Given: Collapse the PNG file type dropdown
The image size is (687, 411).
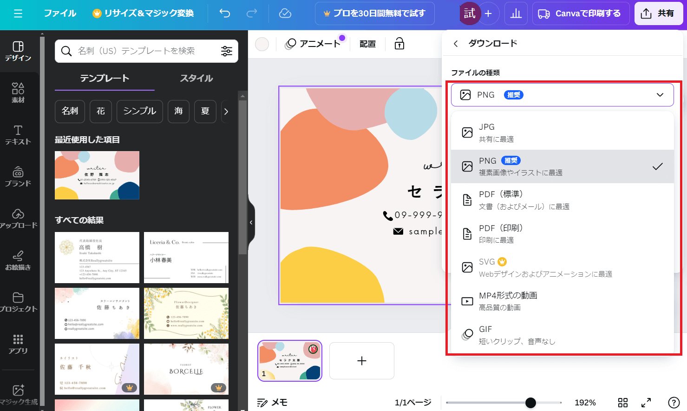Looking at the screenshot, I should [x=563, y=95].
